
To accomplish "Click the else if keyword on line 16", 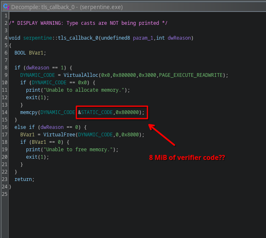I will tap(24, 127).
